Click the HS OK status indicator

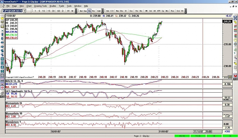click(x=182, y=136)
